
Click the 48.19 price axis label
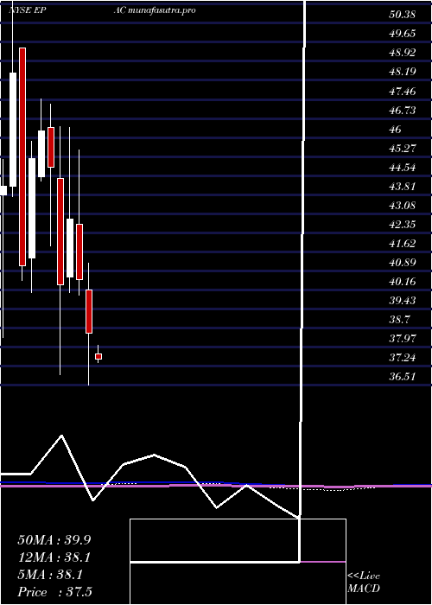(x=403, y=72)
